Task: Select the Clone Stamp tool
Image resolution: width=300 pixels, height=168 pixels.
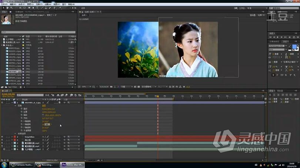Action: [46, 8]
